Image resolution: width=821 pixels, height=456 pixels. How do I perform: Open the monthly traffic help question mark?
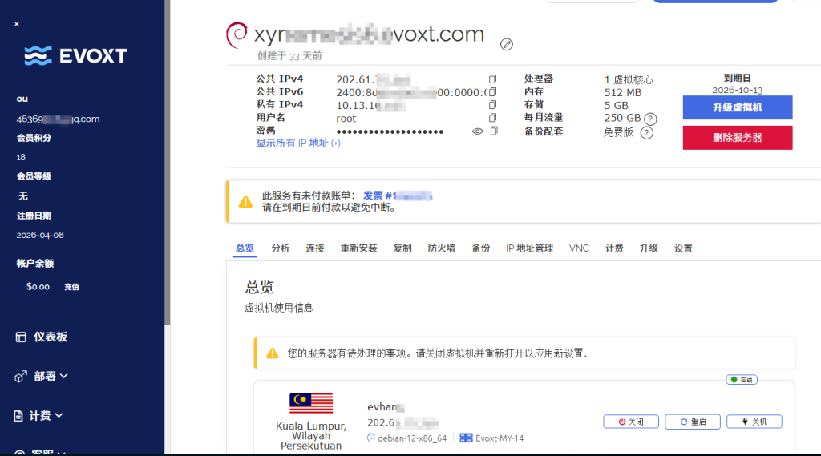[650, 119]
